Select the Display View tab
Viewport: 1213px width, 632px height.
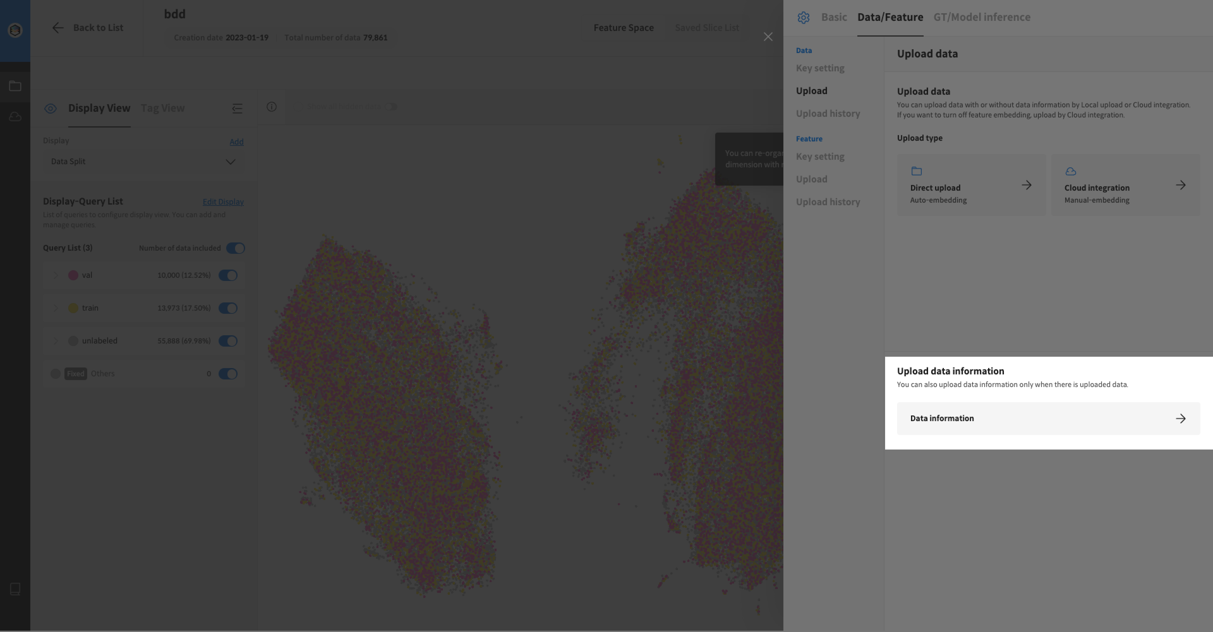coord(100,108)
